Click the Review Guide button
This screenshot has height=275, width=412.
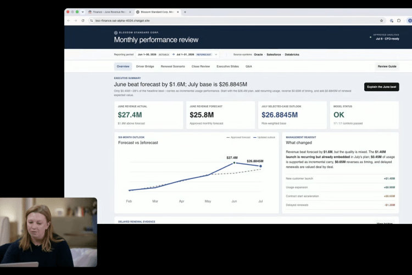point(387,66)
